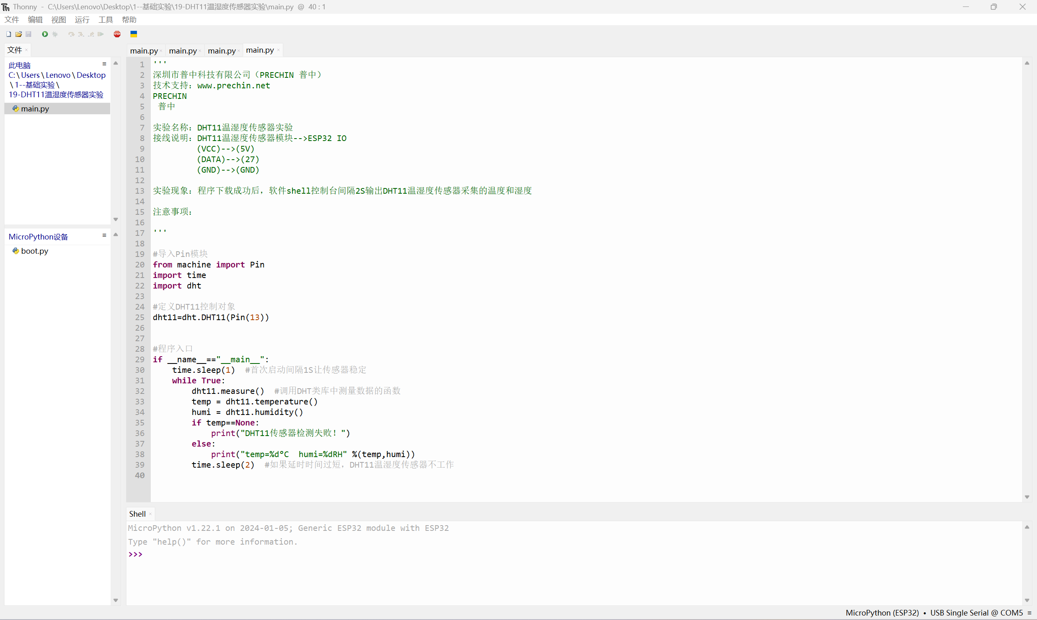Select boot.py on the MicroPython device
This screenshot has width=1037, height=620.
[35, 251]
